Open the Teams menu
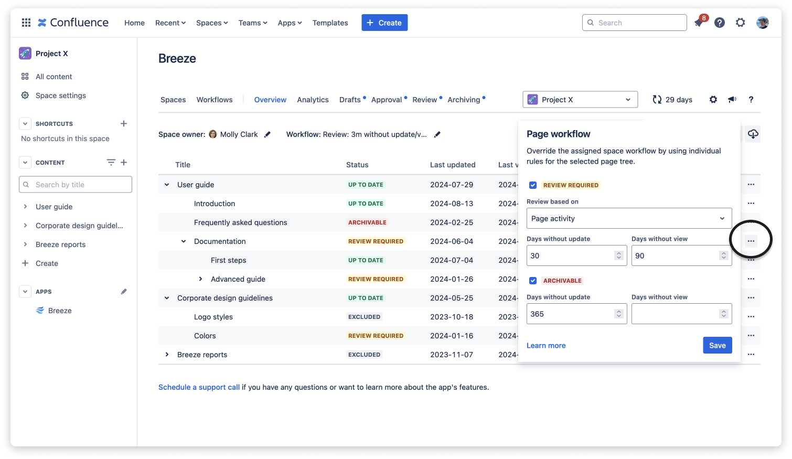Screen dimensions: 792x459 click(x=253, y=23)
